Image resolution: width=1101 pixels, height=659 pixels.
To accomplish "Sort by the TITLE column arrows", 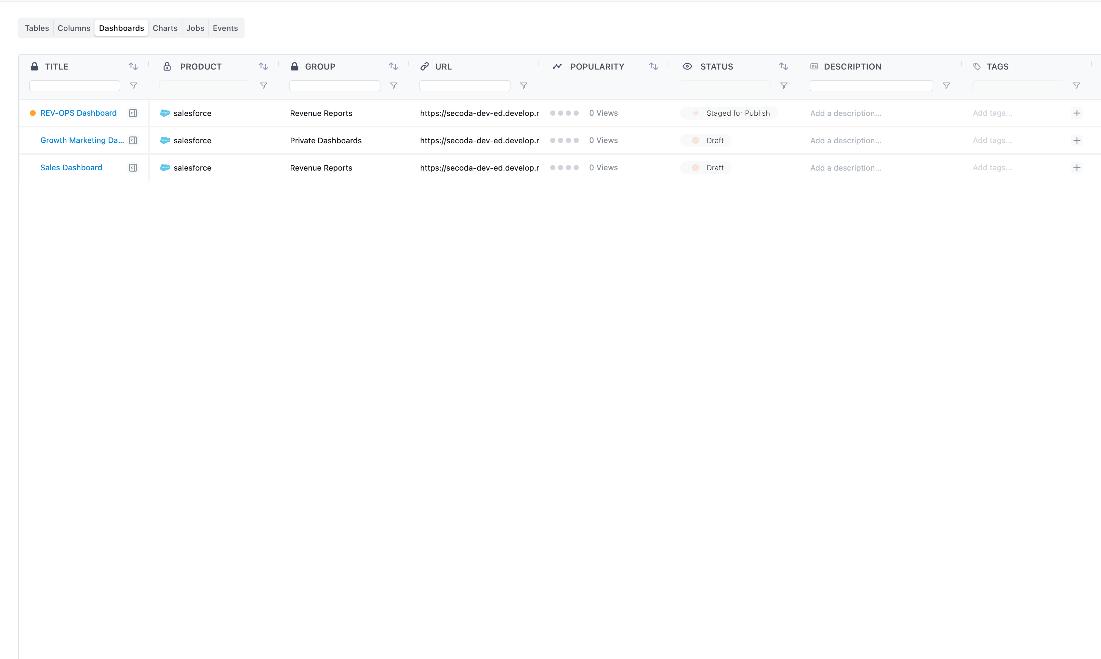I will (x=133, y=67).
